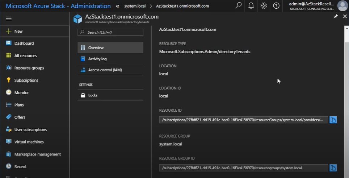Click the Monitor gauge icon
This screenshot has width=349, height=178.
[8, 92]
